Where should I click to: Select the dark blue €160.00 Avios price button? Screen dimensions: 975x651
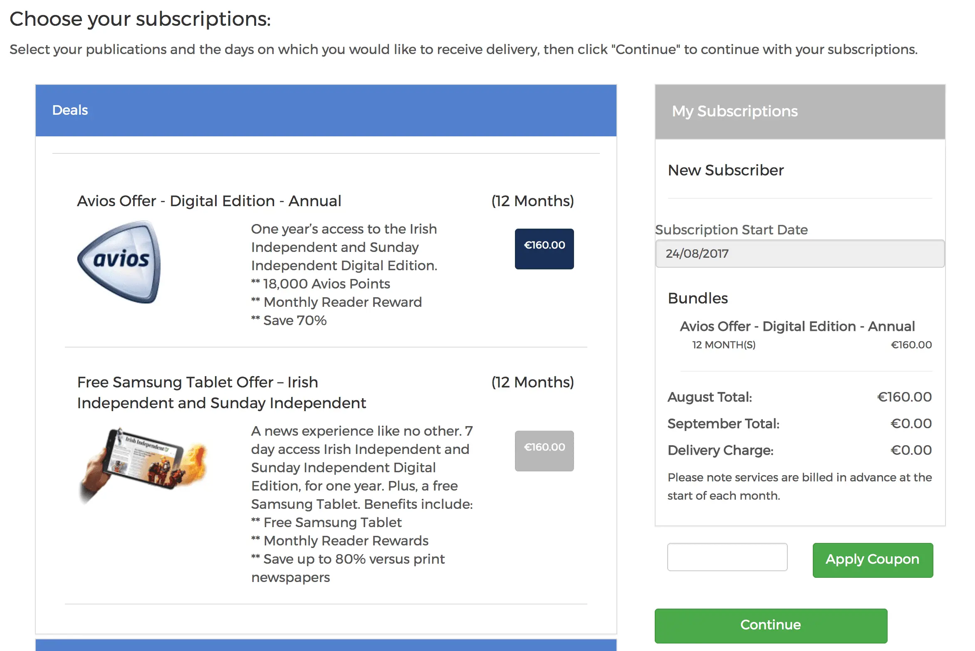pos(544,249)
